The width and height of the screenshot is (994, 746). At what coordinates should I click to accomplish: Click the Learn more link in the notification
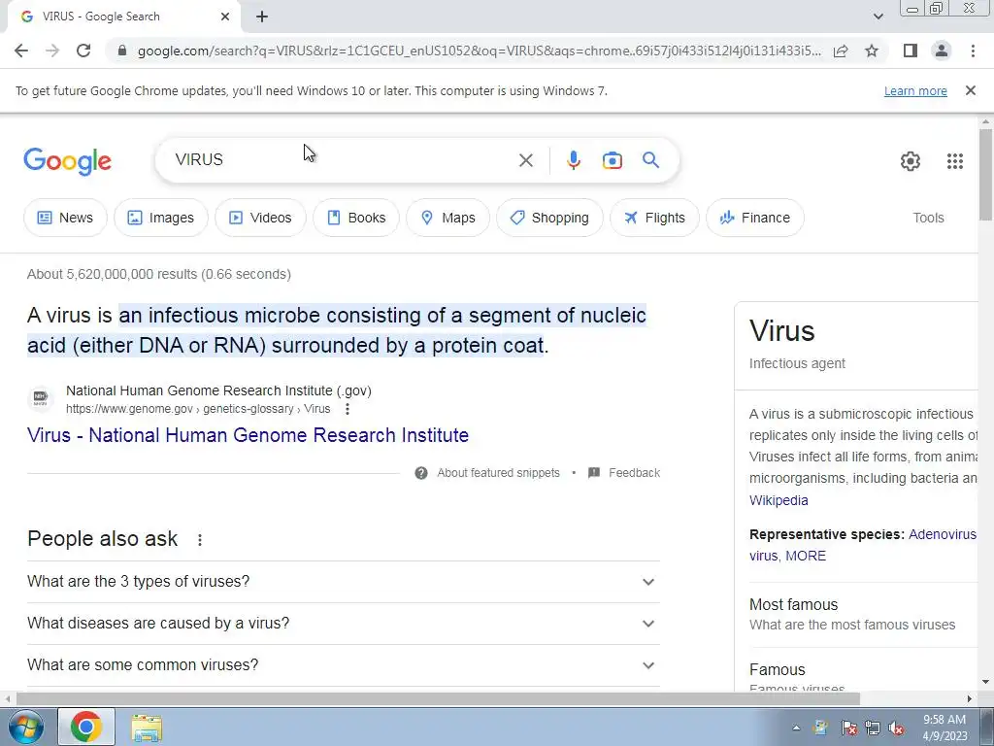[915, 91]
